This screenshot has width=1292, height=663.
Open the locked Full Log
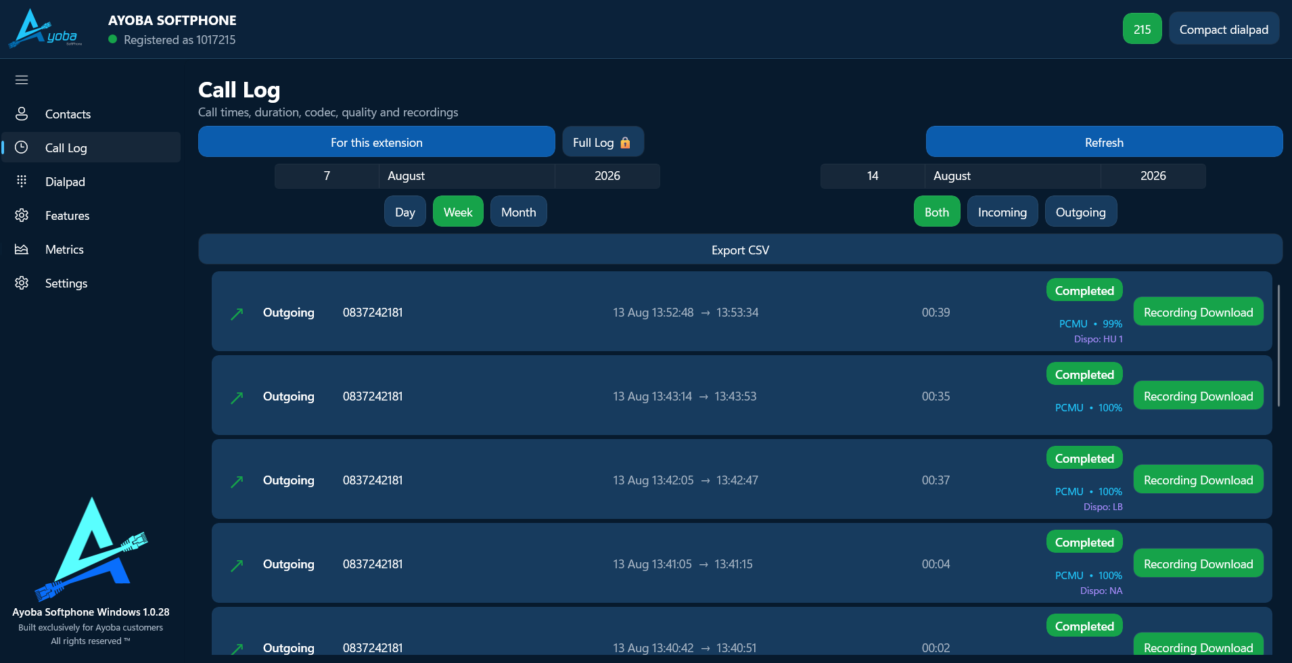point(603,142)
